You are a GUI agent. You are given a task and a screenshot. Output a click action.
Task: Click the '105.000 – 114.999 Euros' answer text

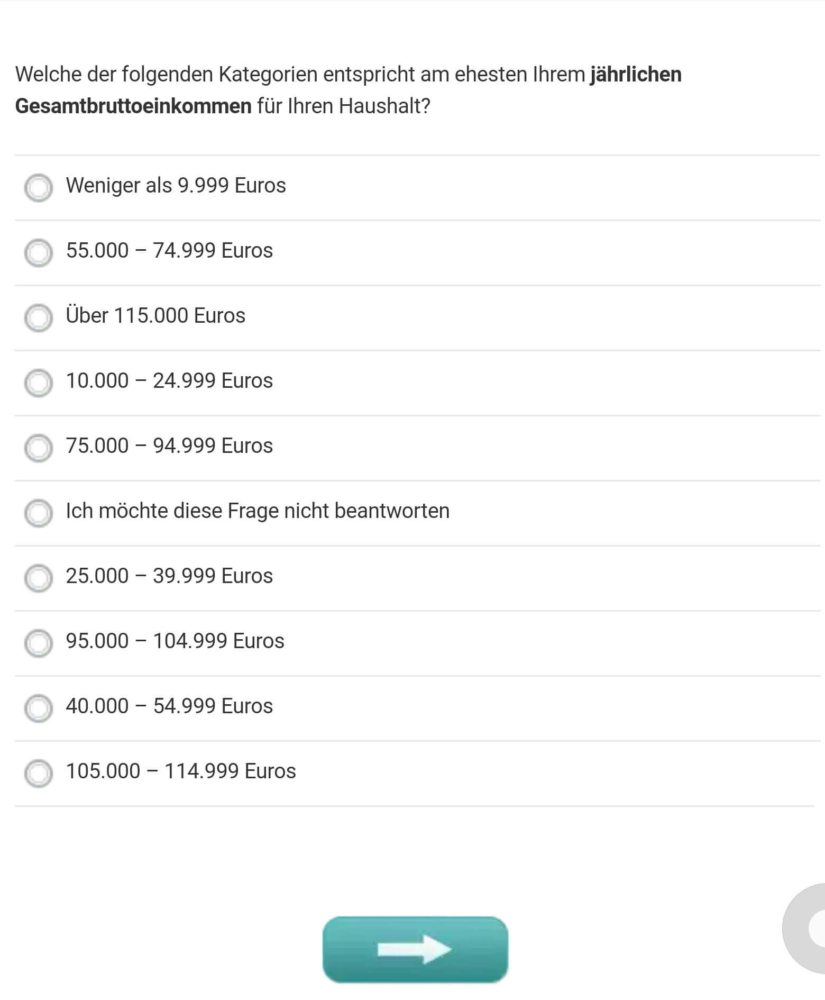point(181,771)
